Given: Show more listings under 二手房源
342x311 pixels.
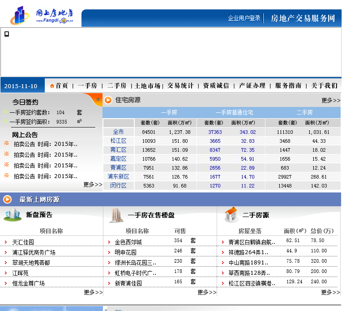Looking at the screenshot, I should (x=330, y=292).
